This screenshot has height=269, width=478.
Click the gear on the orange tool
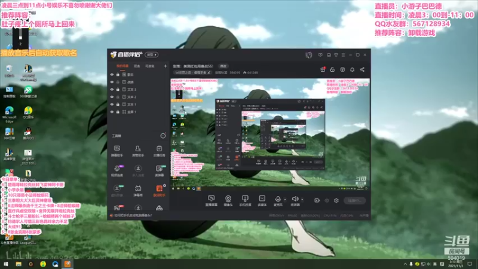(164, 185)
